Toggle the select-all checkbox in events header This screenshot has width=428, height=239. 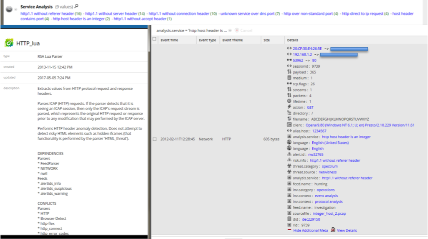tap(154, 39)
